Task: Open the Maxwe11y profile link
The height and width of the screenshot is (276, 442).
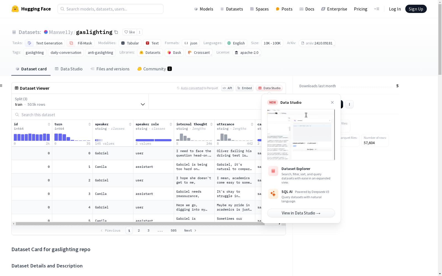Action: point(61,32)
